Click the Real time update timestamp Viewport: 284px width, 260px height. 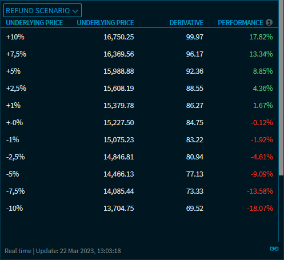63,251
